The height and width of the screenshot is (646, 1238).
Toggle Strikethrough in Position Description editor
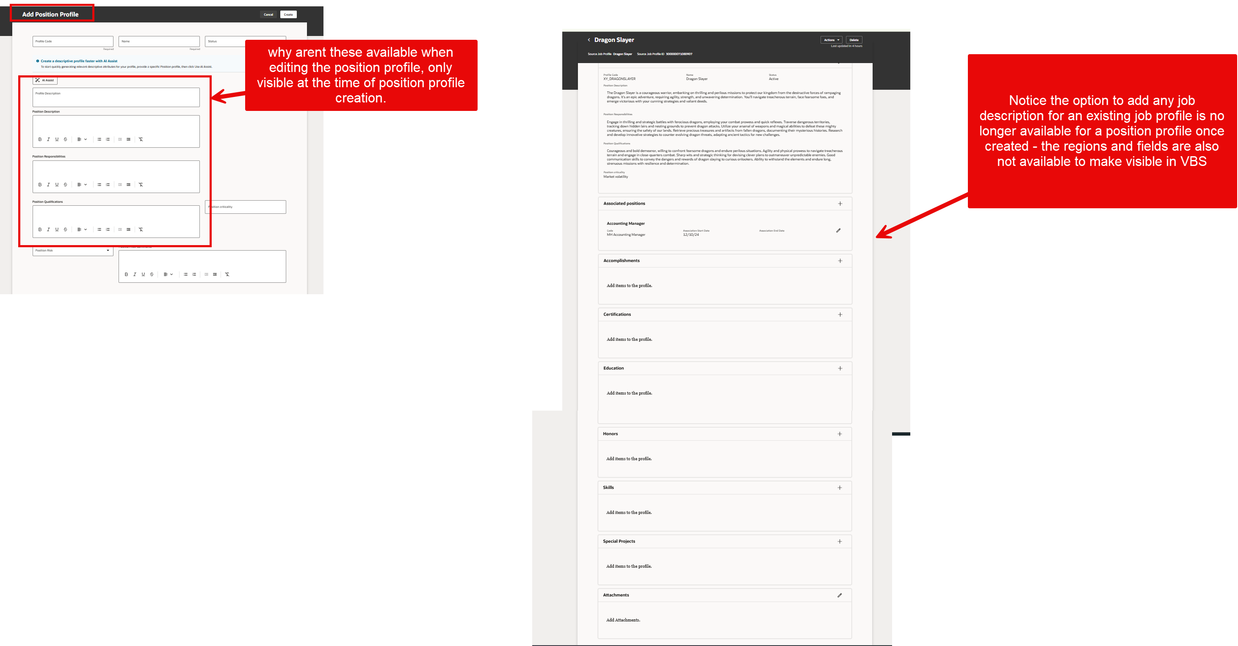click(x=65, y=139)
